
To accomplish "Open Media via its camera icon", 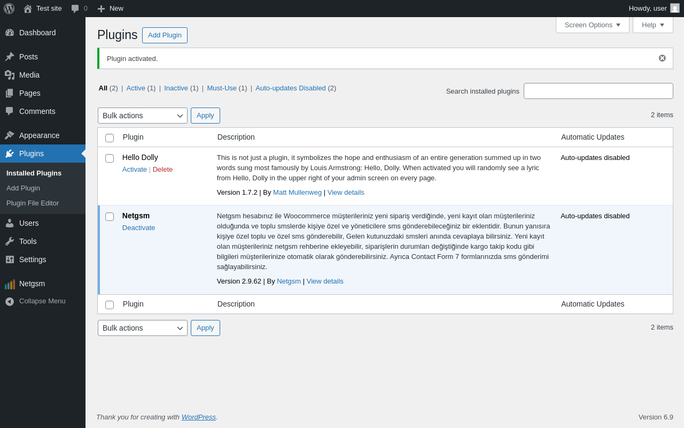I will click(x=10, y=75).
